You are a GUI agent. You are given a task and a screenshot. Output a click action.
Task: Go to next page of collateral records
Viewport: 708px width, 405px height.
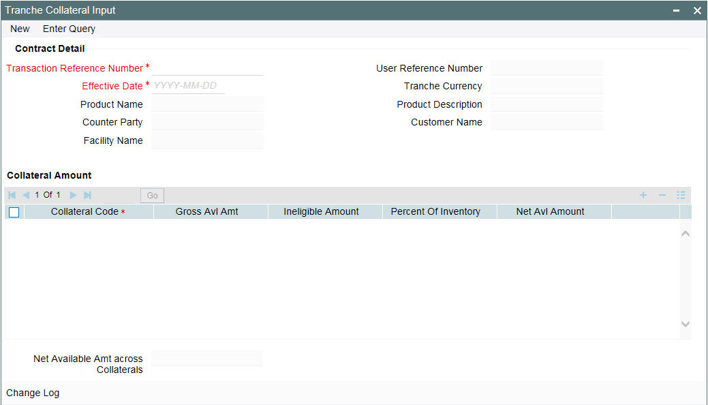coord(73,195)
